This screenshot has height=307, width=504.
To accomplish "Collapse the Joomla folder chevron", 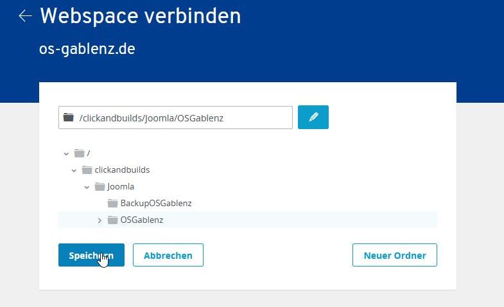I will click(x=87, y=187).
